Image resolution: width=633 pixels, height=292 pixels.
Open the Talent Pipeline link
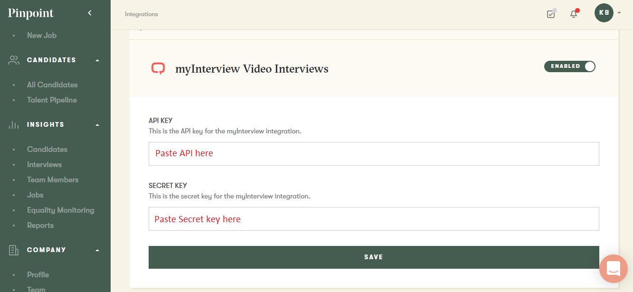(52, 100)
